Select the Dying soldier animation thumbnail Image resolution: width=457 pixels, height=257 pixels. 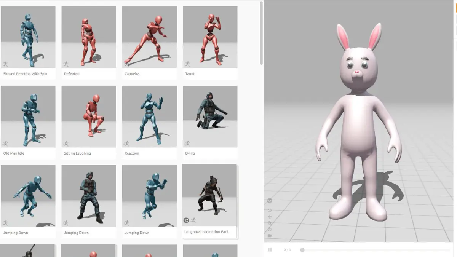210,117
